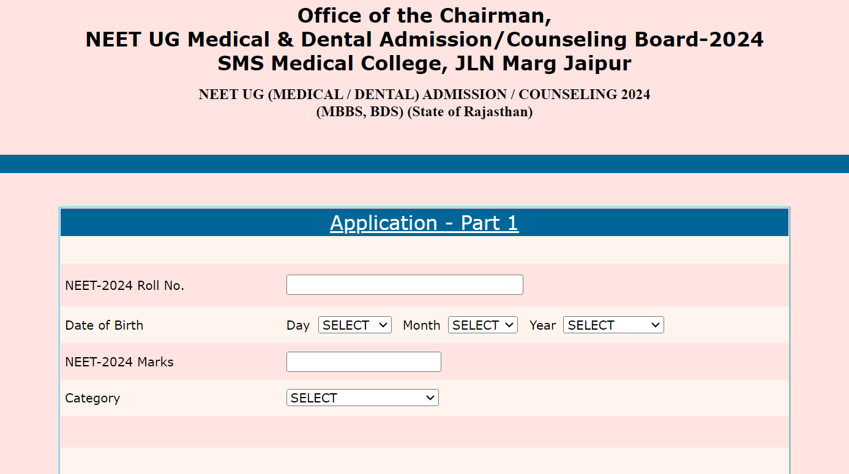Screen dimensions: 849x474
Task: Click the "ADMISSION / COUNSELING 2024" subheading
Action: pyautogui.click(x=424, y=94)
